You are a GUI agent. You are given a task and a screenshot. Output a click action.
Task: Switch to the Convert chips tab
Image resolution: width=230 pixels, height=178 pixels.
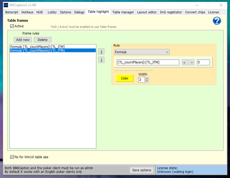[195, 12]
